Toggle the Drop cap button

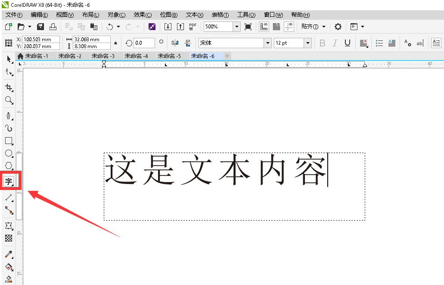(x=391, y=43)
